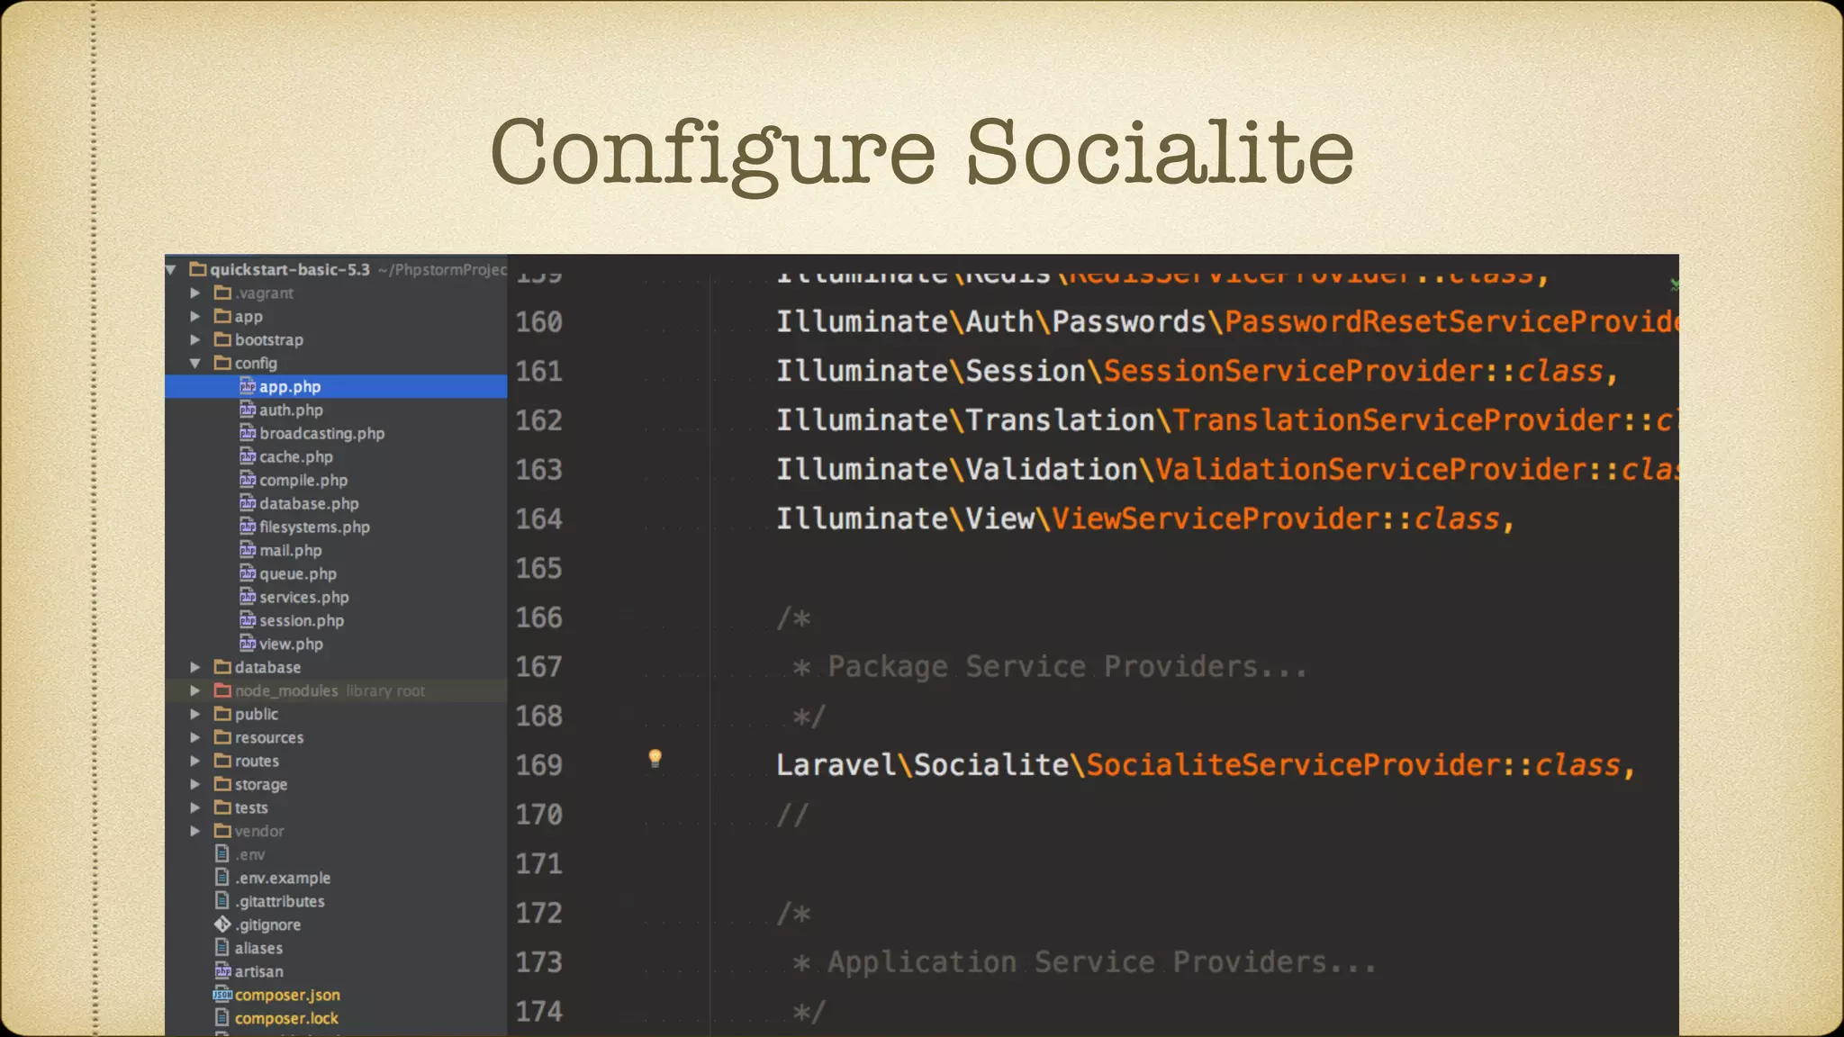Open composer.lock file
1844x1037 pixels.
pyautogui.click(x=286, y=1018)
